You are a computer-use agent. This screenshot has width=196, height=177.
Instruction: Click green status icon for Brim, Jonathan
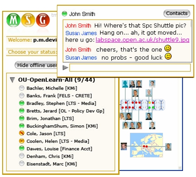tap(22, 118)
